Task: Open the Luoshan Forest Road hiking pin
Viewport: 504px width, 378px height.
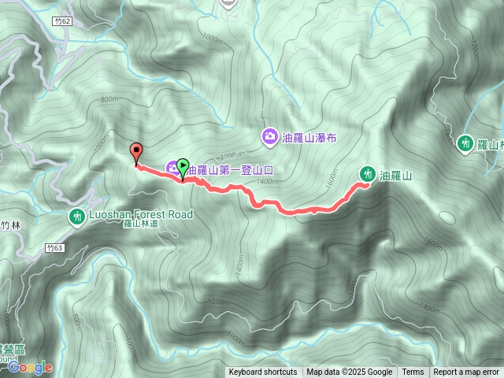Action: coord(77,217)
